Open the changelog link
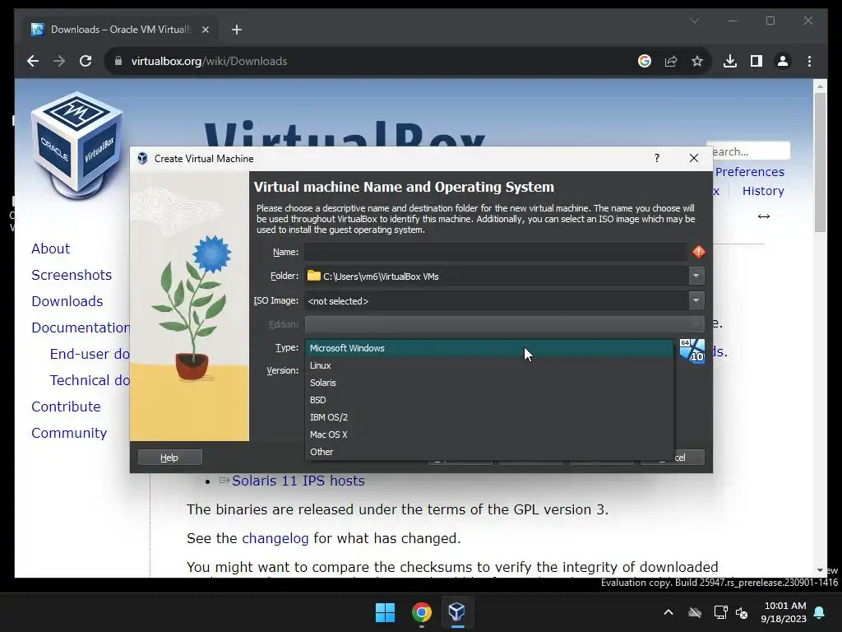The height and width of the screenshot is (632, 842). click(x=275, y=538)
